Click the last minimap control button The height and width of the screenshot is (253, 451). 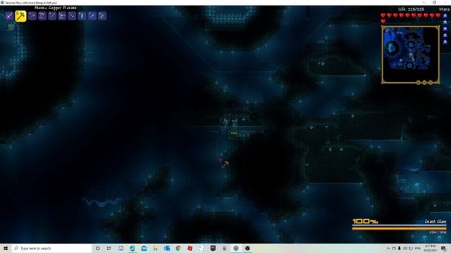[x=431, y=83]
